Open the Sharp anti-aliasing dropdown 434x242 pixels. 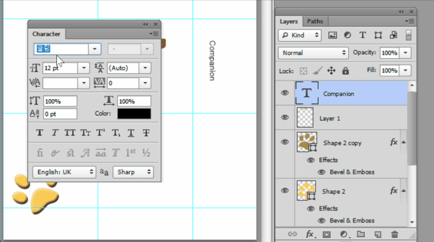point(133,172)
